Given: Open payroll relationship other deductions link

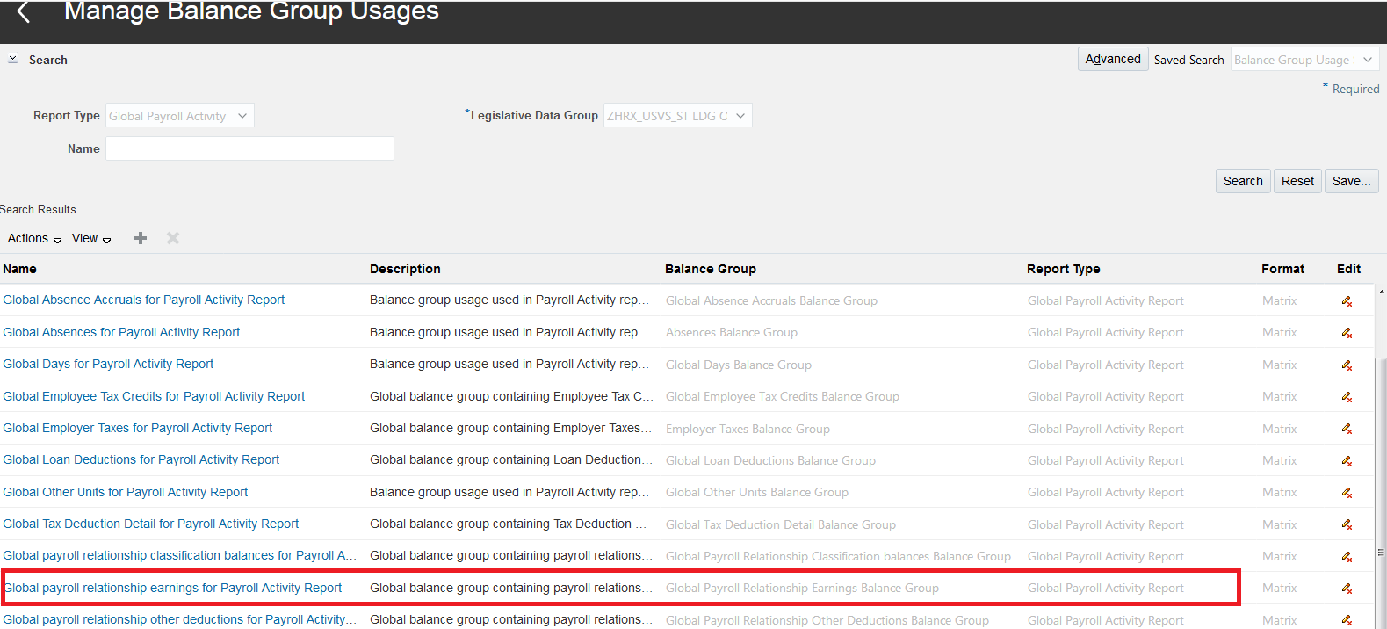Looking at the screenshot, I should 180,619.
